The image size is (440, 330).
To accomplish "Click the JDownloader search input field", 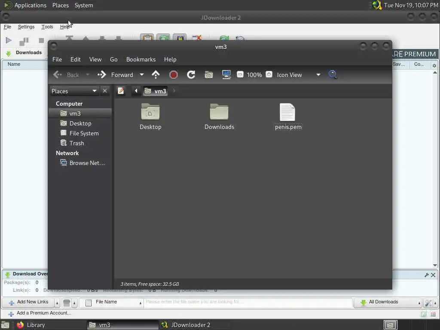I will pos(248,302).
